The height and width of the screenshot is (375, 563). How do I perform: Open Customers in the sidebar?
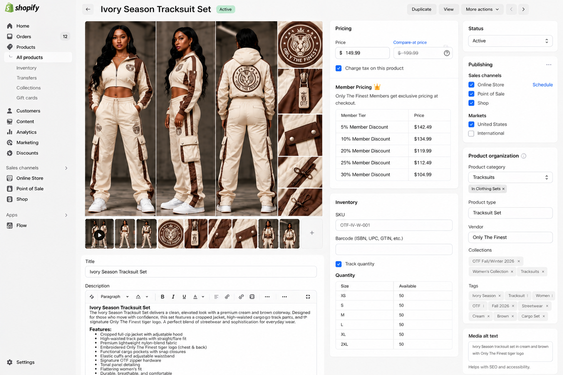pos(28,111)
